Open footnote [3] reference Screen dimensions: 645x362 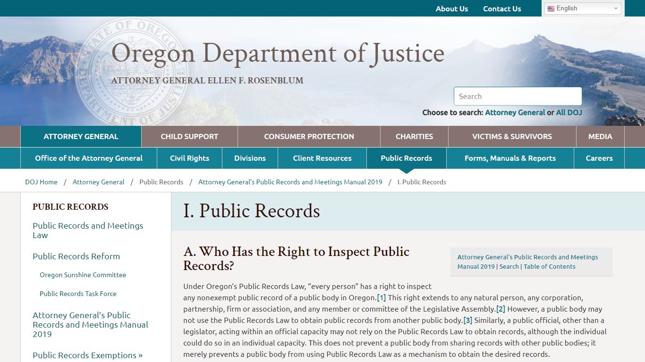467,321
